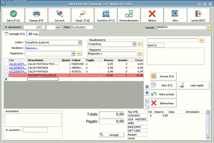Open the Altro toolbar option

click(x=175, y=15)
